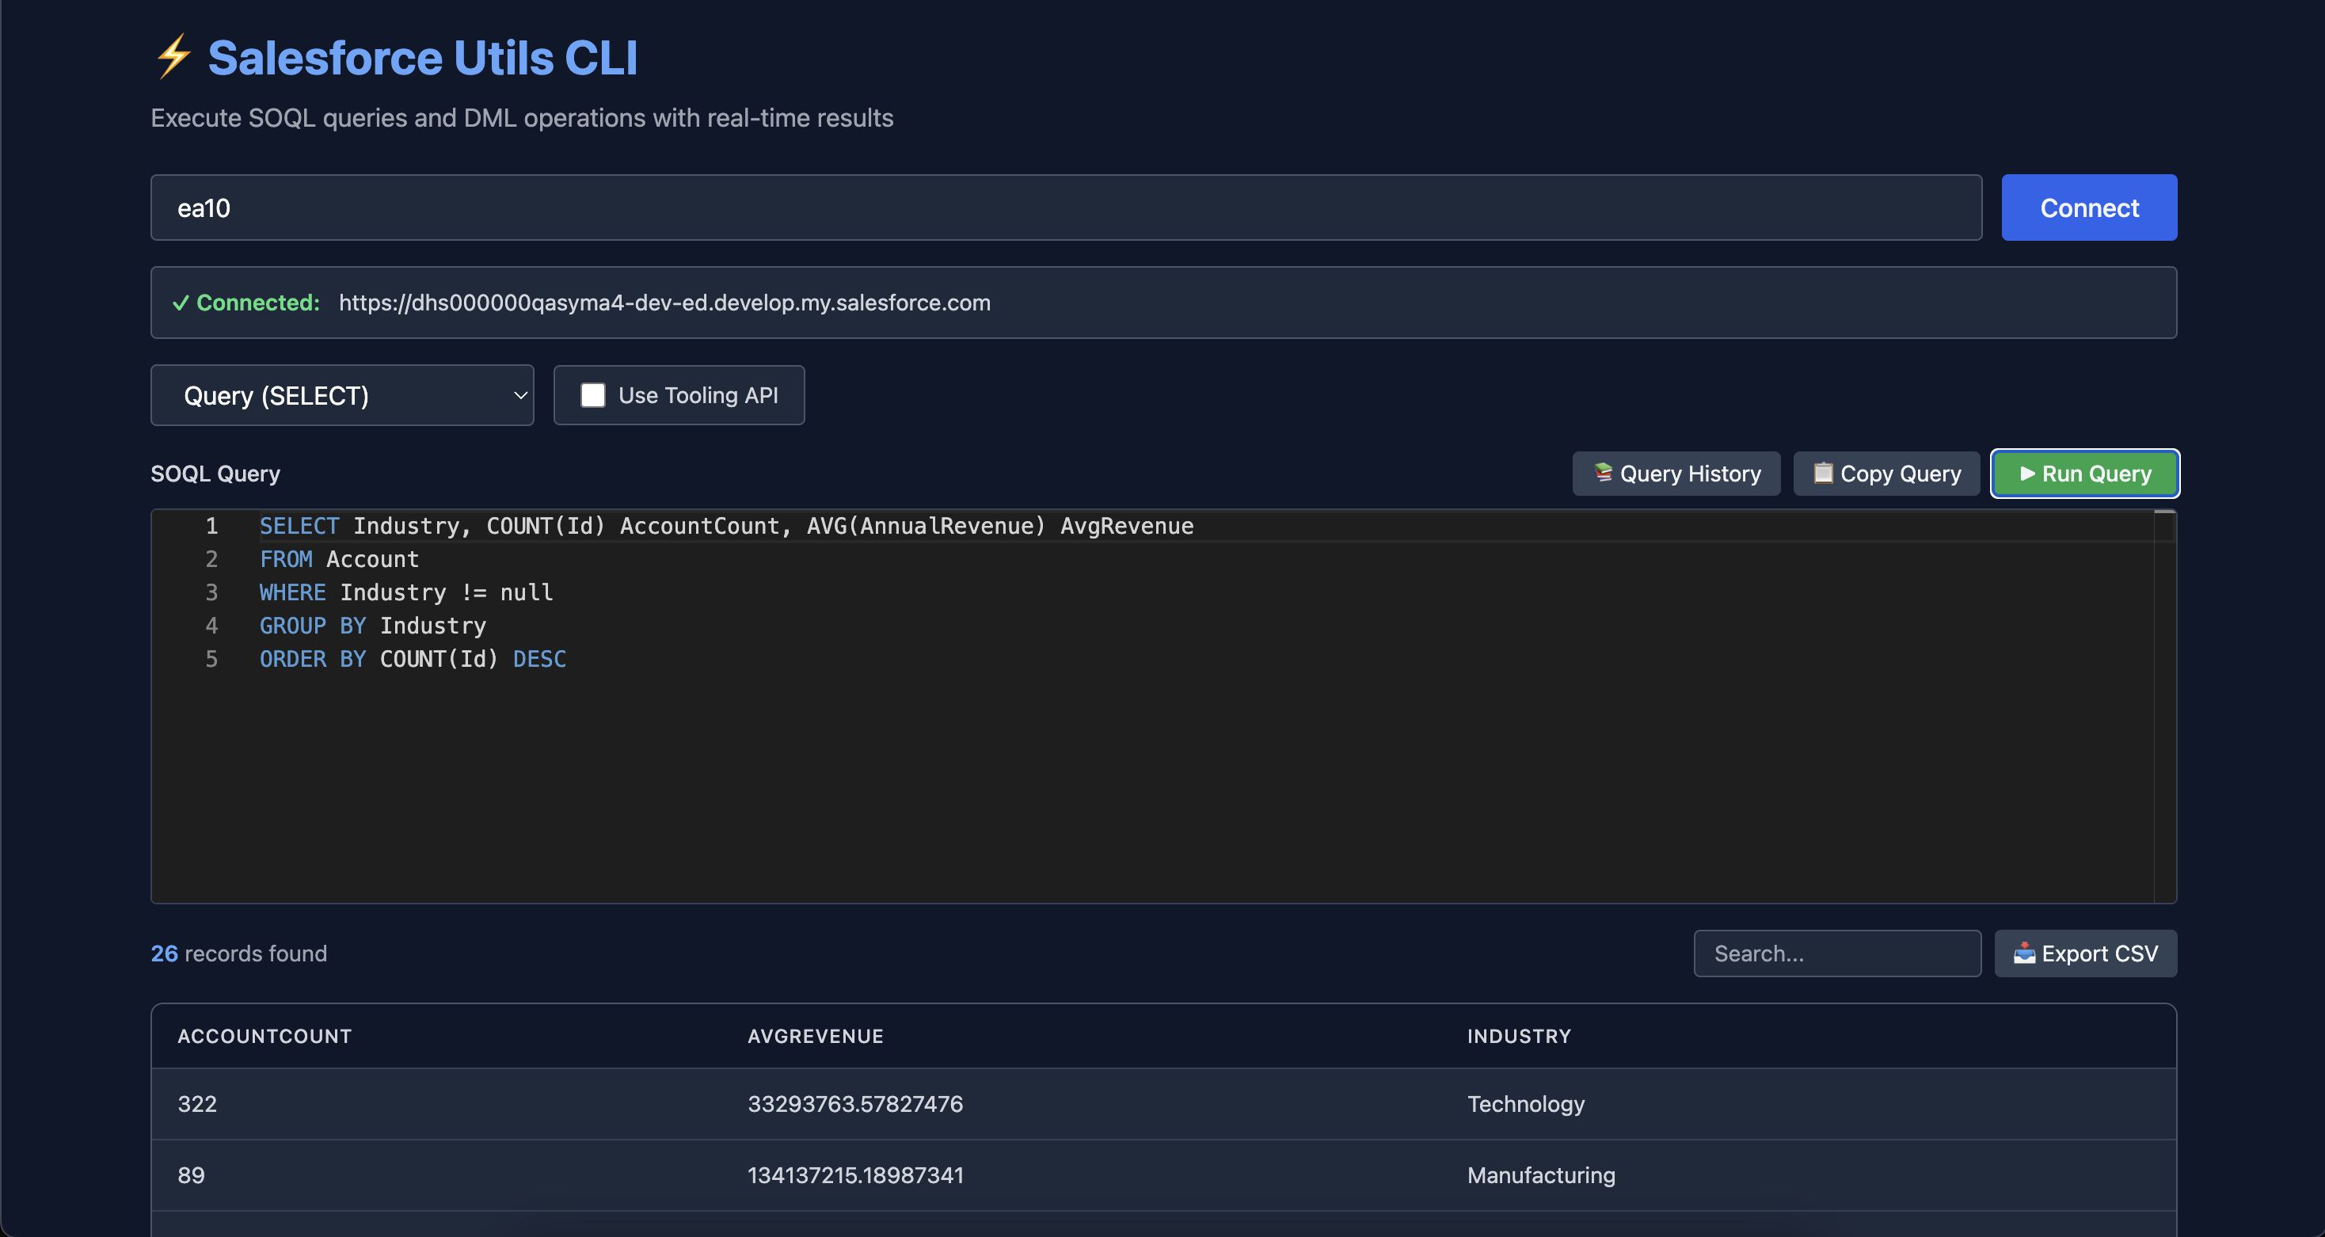Viewport: 2325px width, 1237px height.
Task: Click the Export CSV button label
Action: click(x=2099, y=953)
